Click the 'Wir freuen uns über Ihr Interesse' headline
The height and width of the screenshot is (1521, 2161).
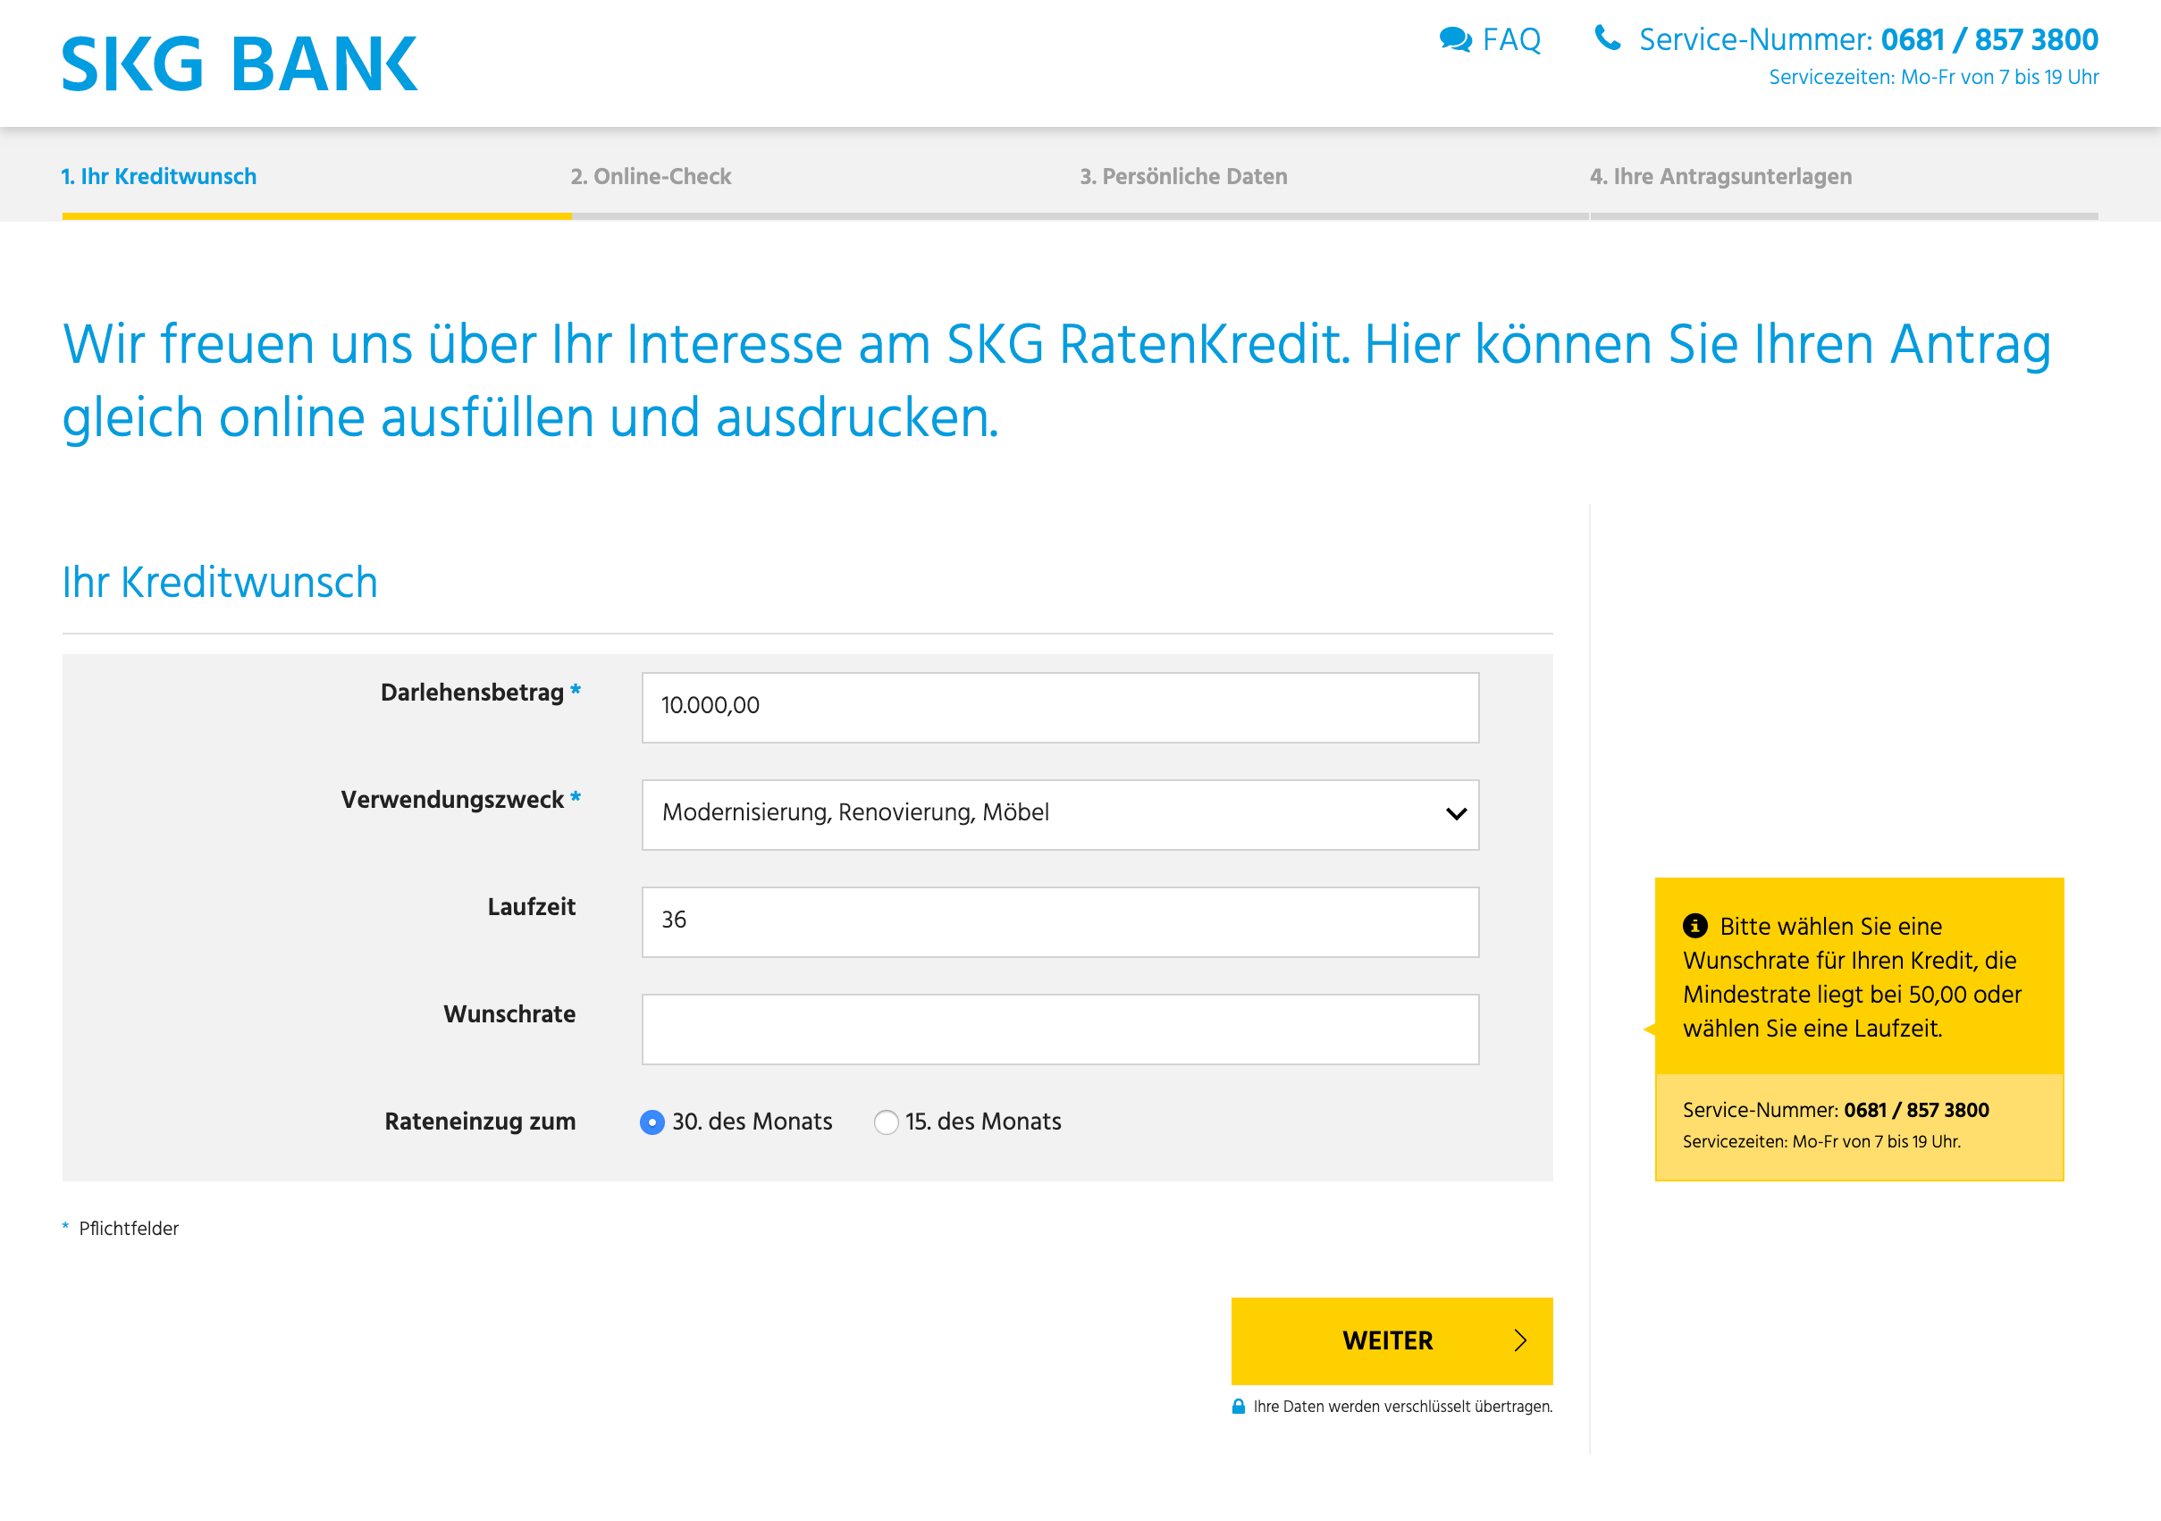tap(1056, 381)
